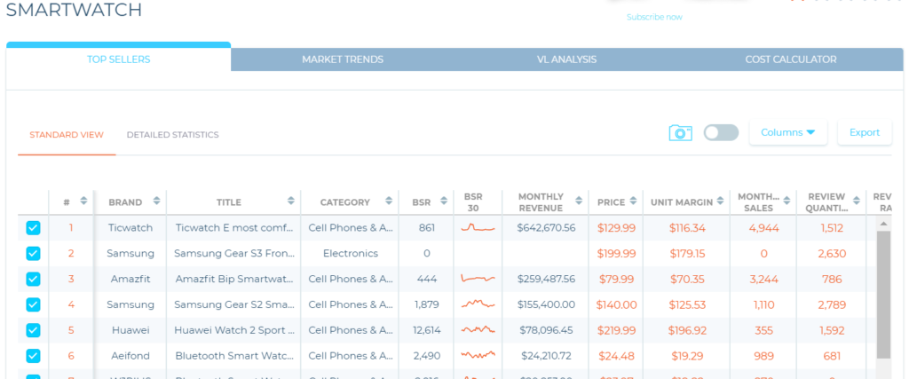This screenshot has width=909, height=379.
Task: Sort by Brand column arrows
Action: (156, 201)
